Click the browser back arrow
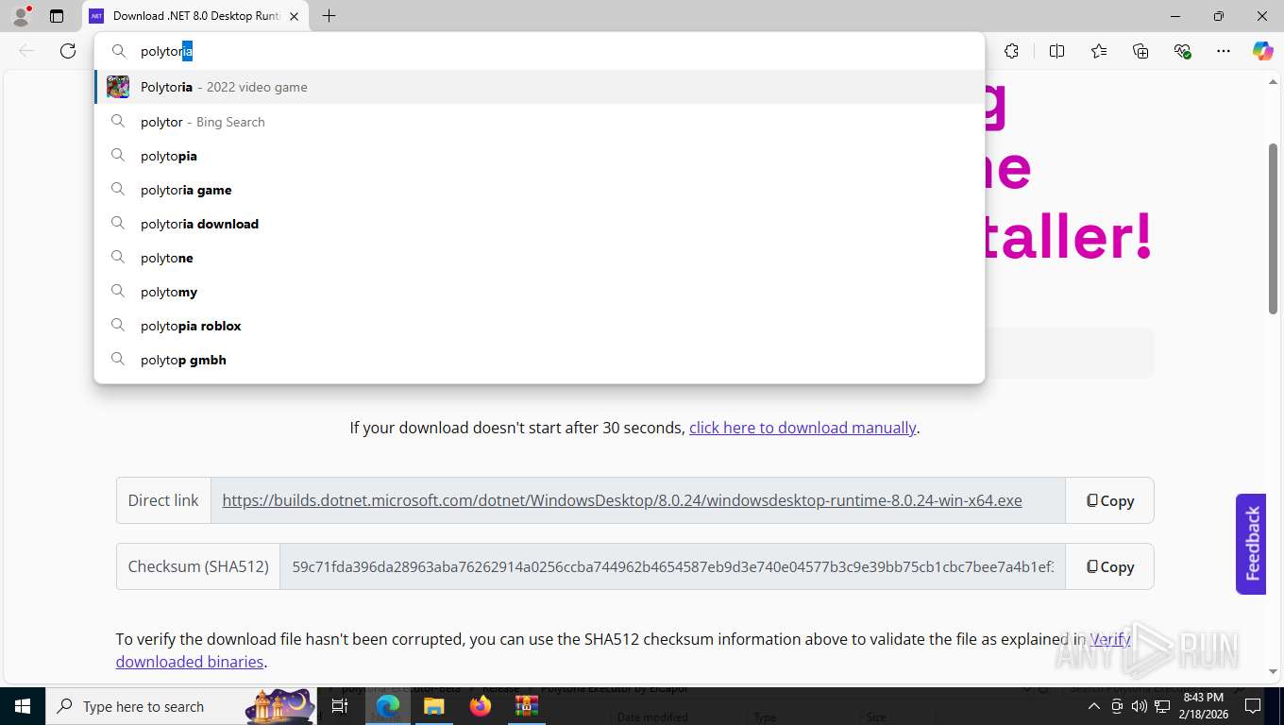The height and width of the screenshot is (725, 1284). 26,51
